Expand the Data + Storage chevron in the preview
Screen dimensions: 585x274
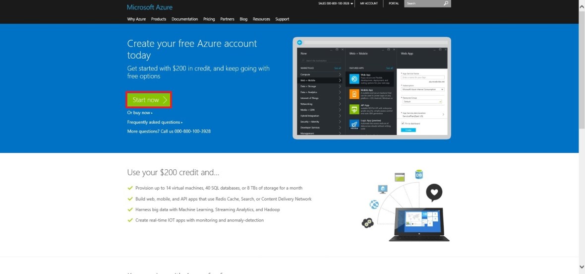point(340,86)
